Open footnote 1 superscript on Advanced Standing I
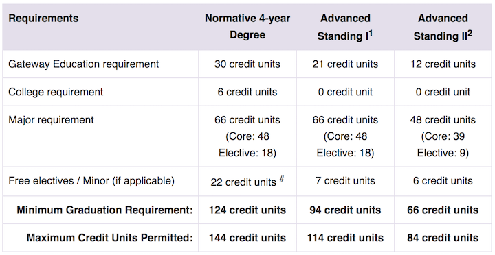495x255 pixels. [371, 34]
